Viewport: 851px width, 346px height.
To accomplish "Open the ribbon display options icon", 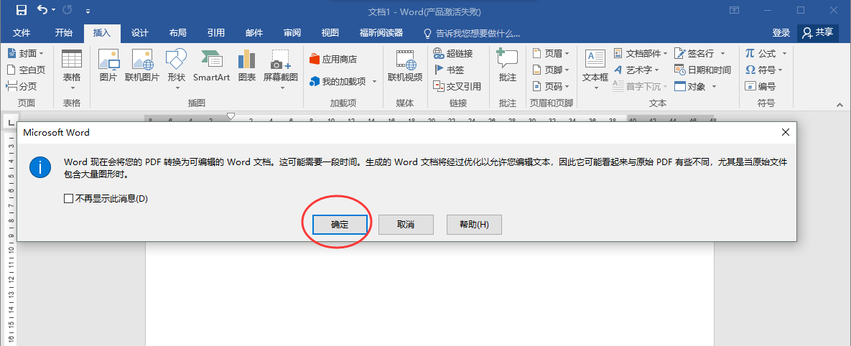I will (x=735, y=10).
